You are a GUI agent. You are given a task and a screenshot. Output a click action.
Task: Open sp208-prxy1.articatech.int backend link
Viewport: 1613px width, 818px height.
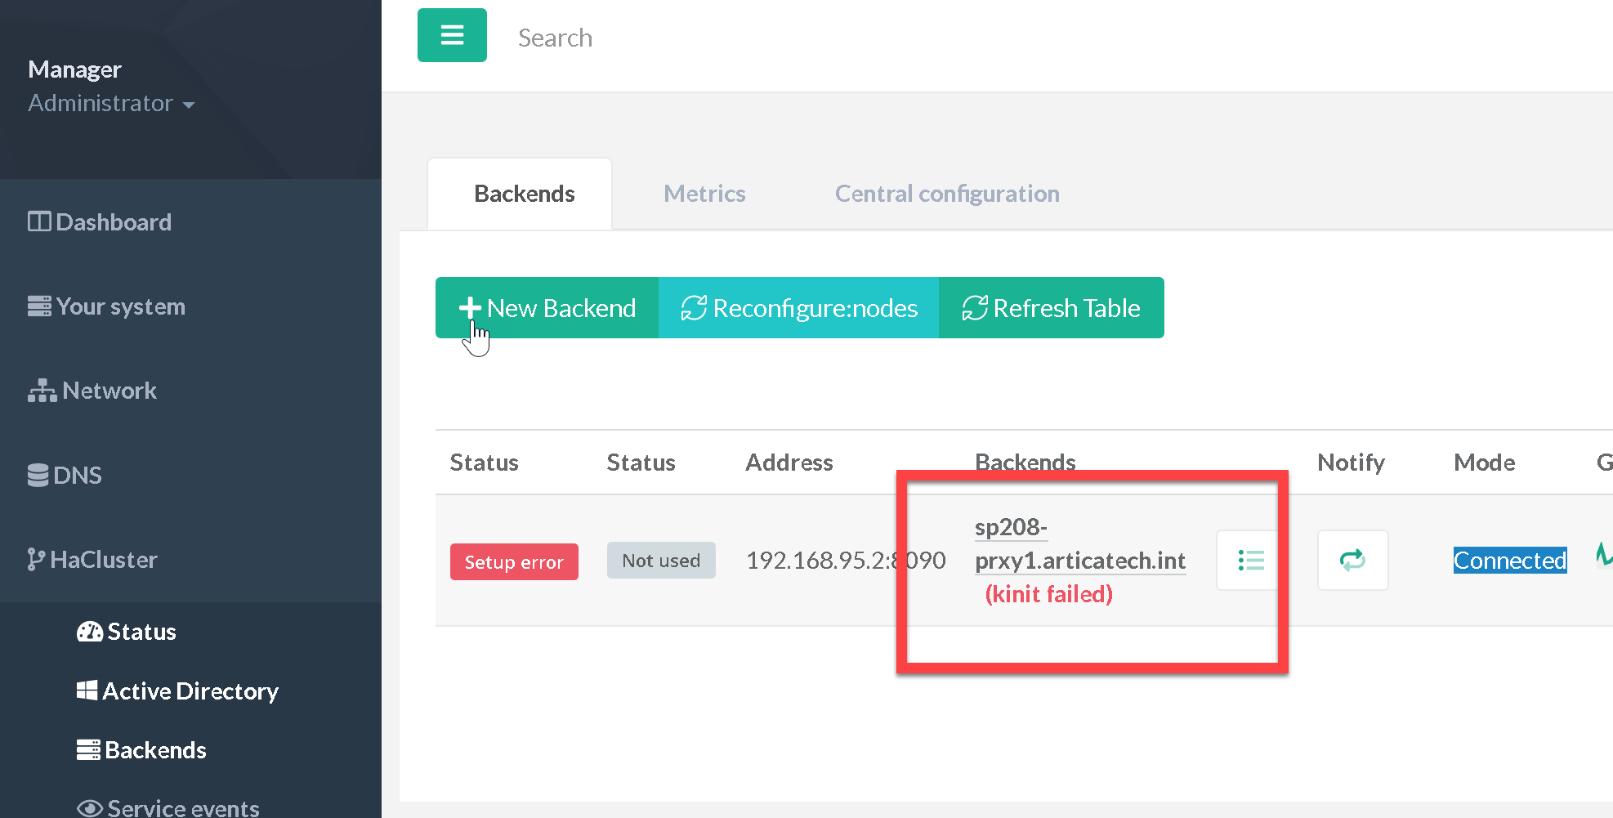click(x=1079, y=544)
